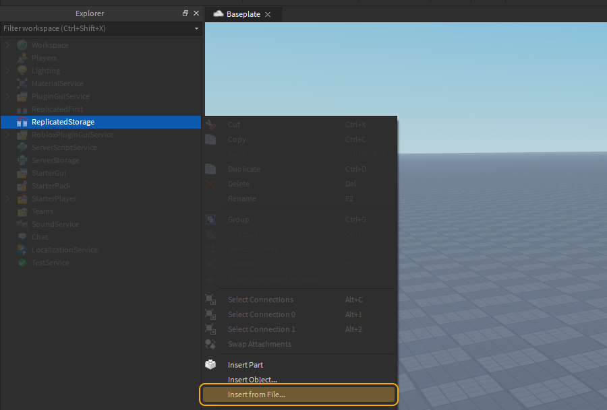Click the SoundService speaker icon

click(x=22, y=224)
